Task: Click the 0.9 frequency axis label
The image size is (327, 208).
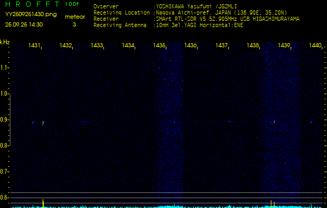Action: click(4, 120)
